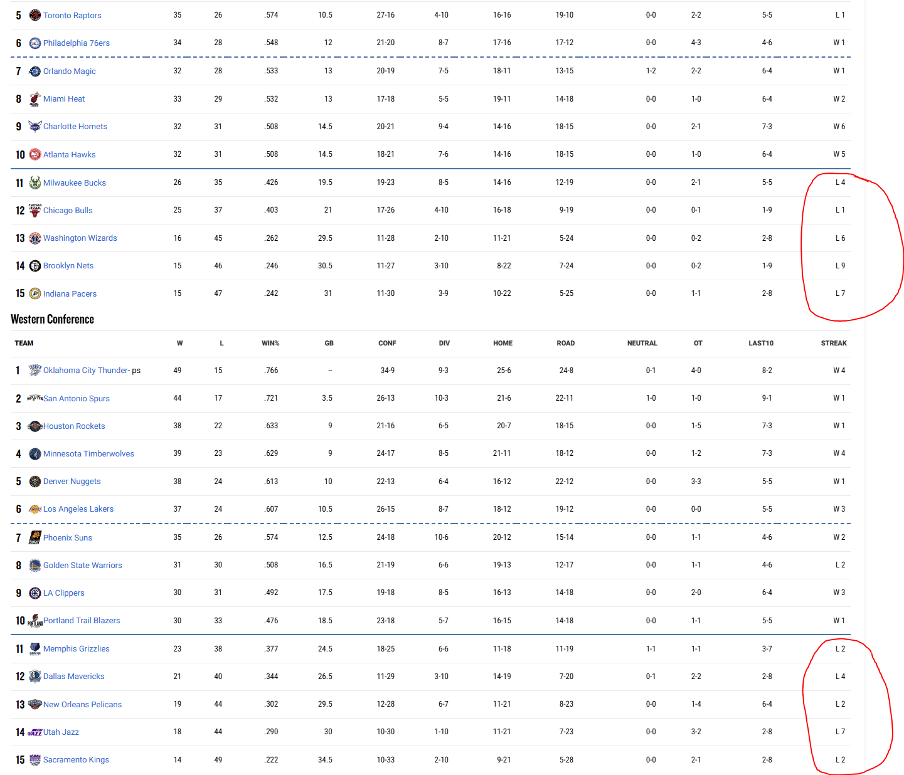Click the Atlanta Hawks team logo
This screenshot has height=775, width=904.
tap(35, 154)
